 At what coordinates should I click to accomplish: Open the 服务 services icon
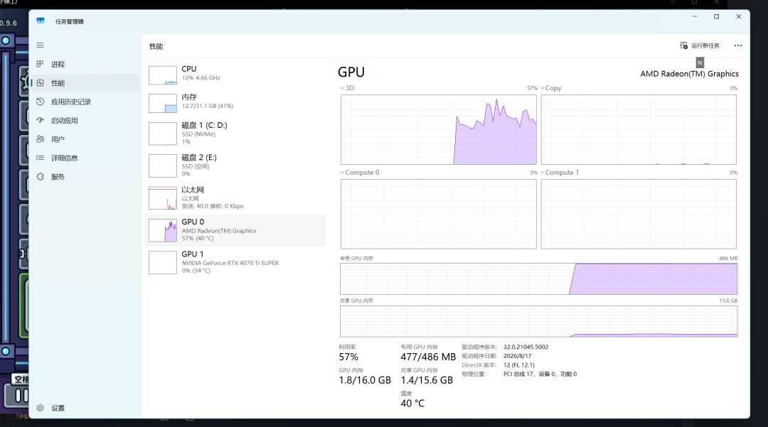[x=40, y=177]
